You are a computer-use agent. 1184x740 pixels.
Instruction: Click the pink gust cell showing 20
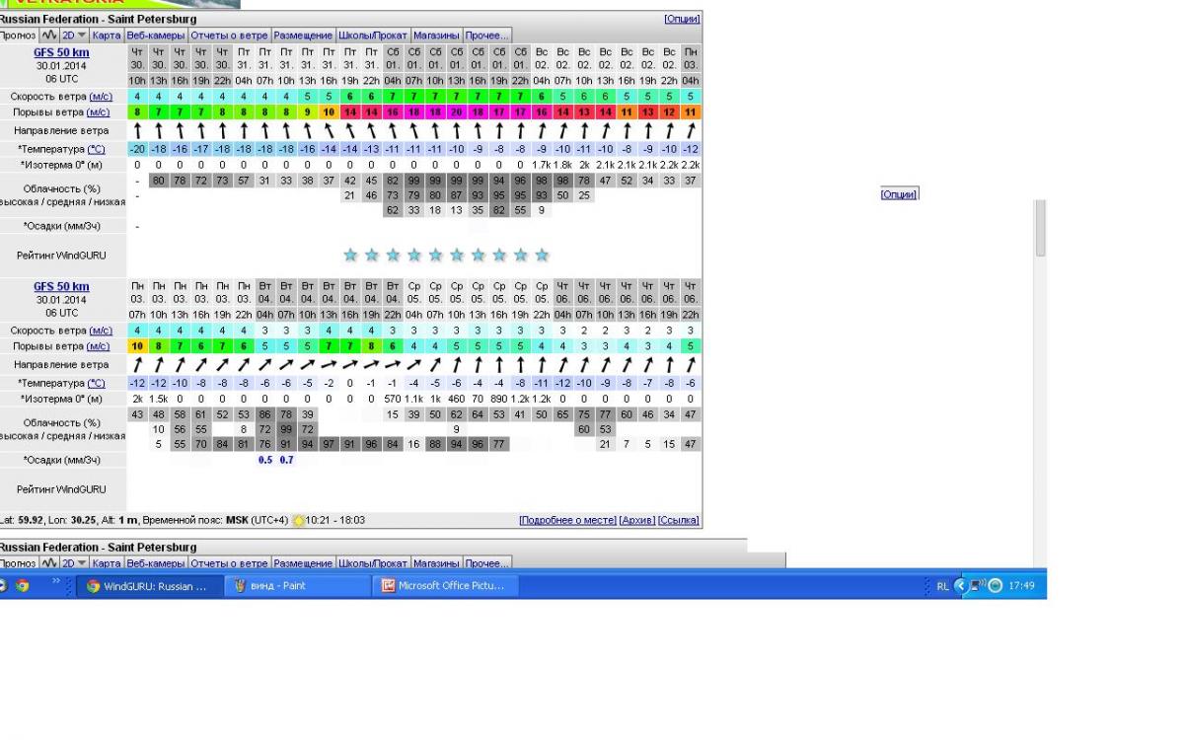457,112
